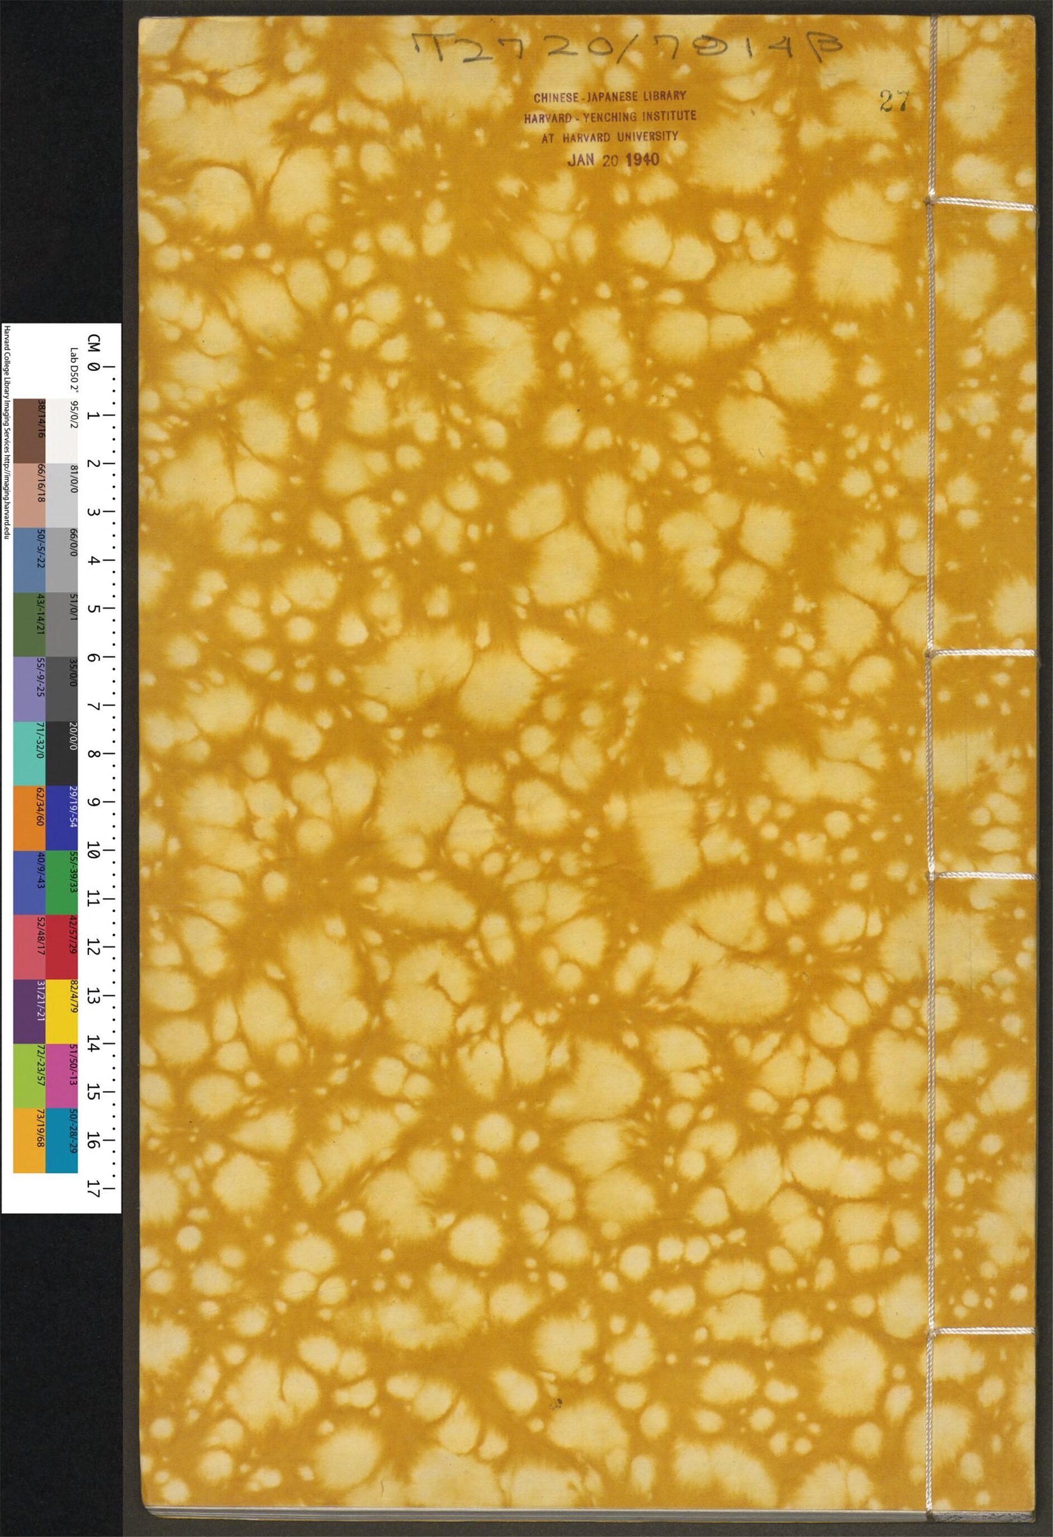Viewport: 1053px width, 1537px height.
Task: Pick the teal swatch labeled 71/-32/0
Action: tap(29, 753)
